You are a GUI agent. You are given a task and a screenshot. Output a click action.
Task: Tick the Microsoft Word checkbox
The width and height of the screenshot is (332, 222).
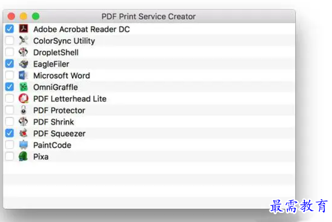pos(10,75)
